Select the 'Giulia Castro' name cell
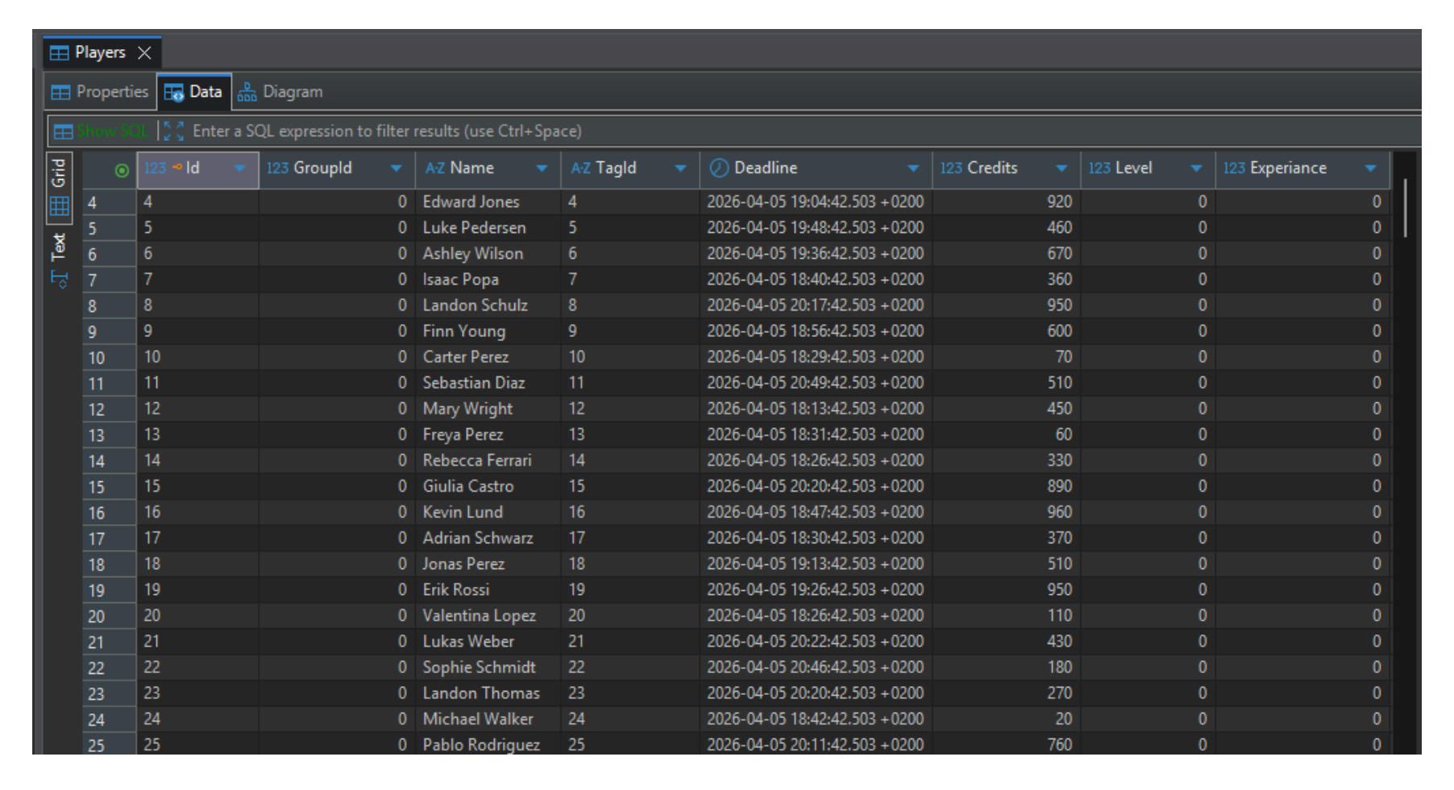This screenshot has height=790, width=1454. coord(488,486)
